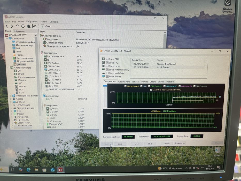Open Outlook from the taskbar
241x181 pixels.
click(x=52, y=170)
